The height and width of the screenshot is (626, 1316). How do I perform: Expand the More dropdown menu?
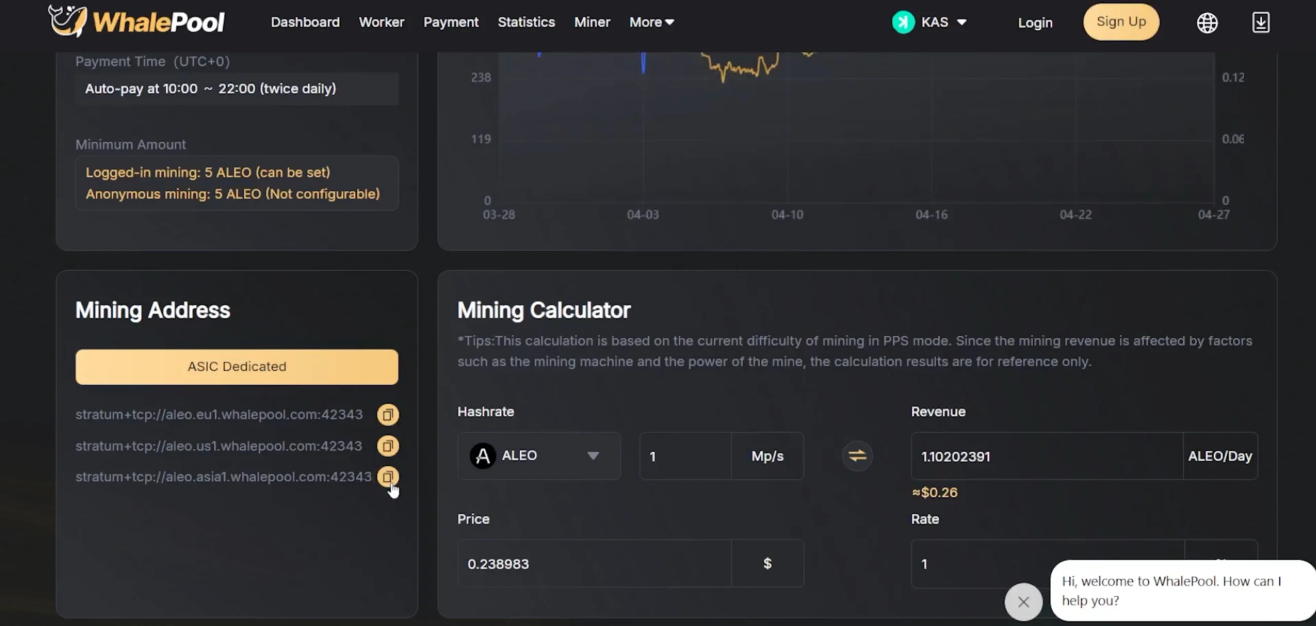click(651, 22)
